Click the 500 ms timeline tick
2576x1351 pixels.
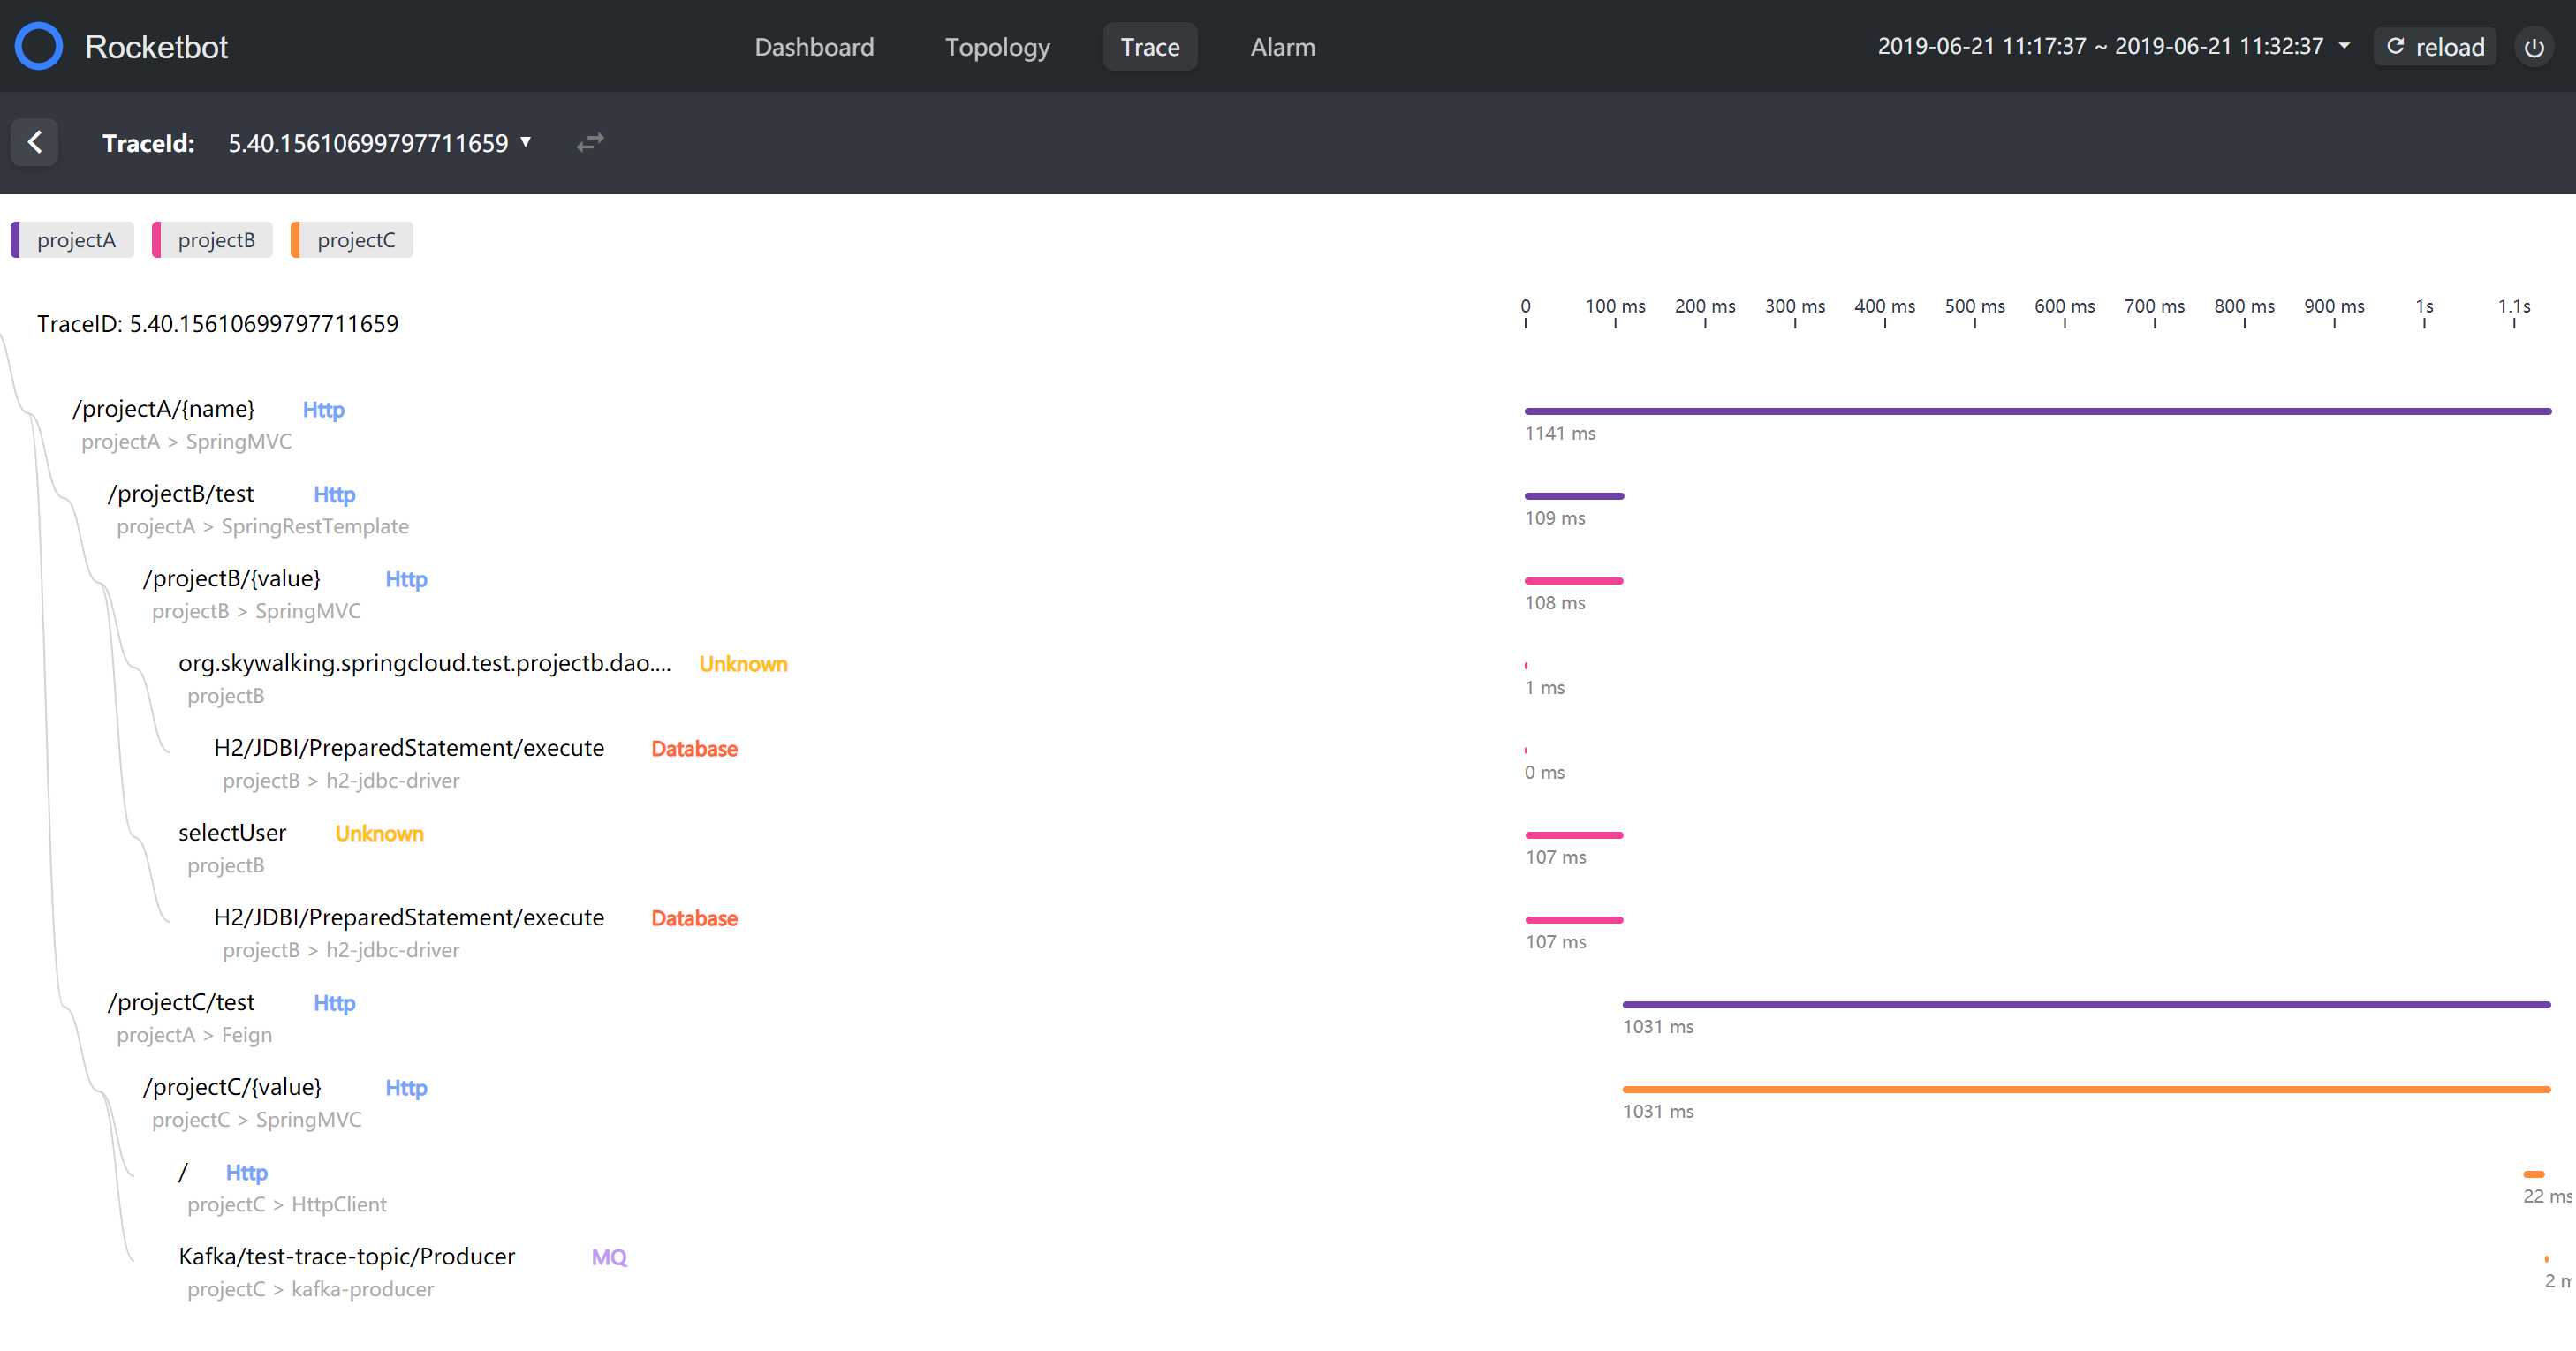[x=1974, y=306]
